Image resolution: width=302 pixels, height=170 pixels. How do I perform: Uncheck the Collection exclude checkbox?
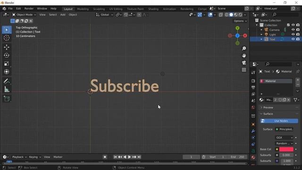click(x=288, y=25)
